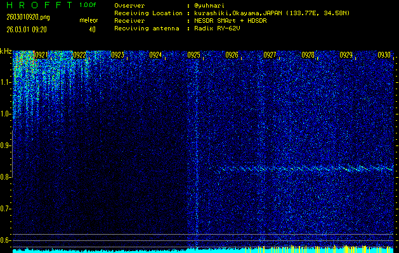399x253 pixels.
Task: Click the meteor label
Action: pyautogui.click(x=89, y=20)
